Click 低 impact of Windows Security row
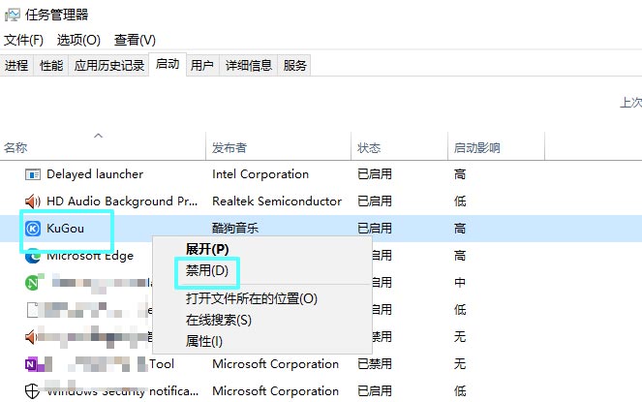Image resolution: width=642 pixels, height=402 pixels. (460, 391)
